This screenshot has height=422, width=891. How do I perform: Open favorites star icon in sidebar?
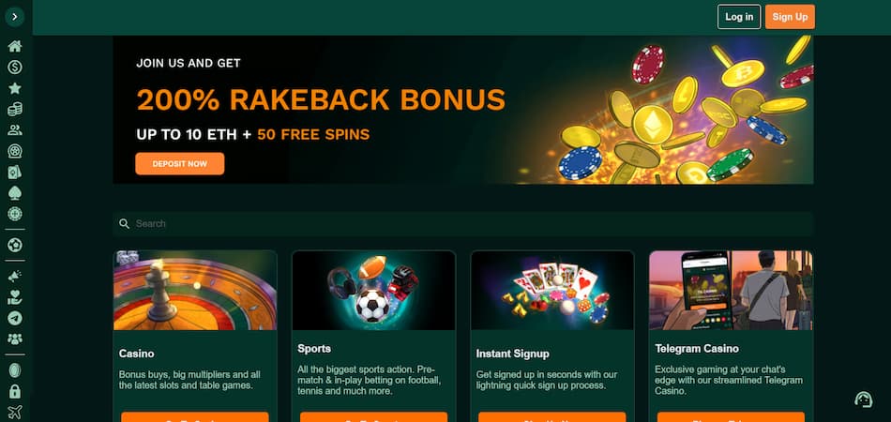coord(15,88)
